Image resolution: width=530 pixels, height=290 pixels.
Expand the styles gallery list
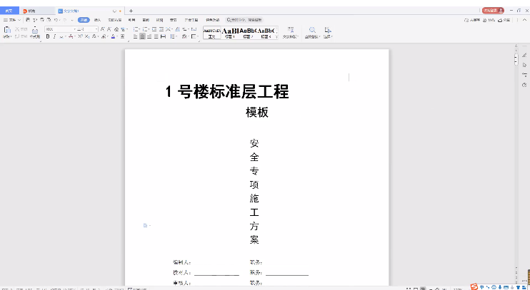[x=277, y=38]
